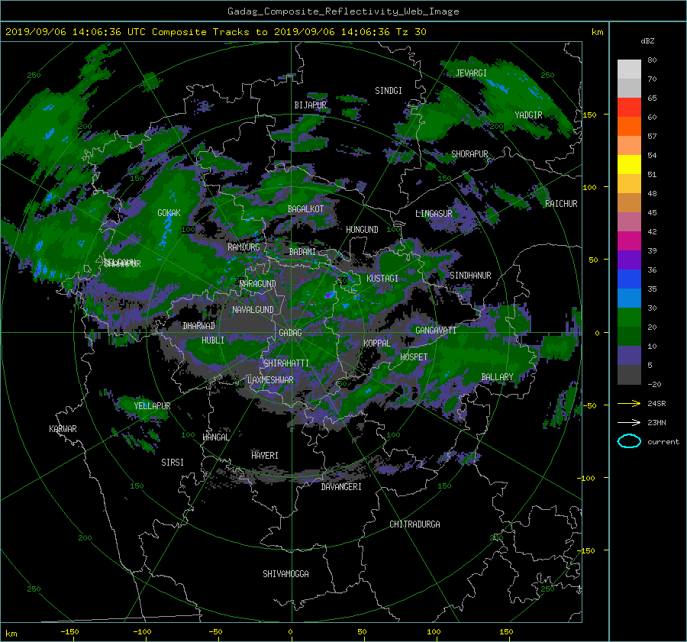Pick the light blue 30-35 dBZ swatch
The image size is (687, 642).
tap(629, 298)
